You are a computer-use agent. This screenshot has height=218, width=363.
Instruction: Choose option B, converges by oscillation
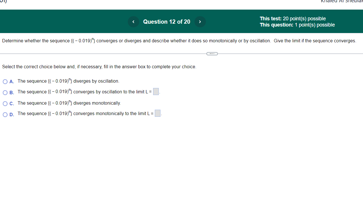[5, 92]
